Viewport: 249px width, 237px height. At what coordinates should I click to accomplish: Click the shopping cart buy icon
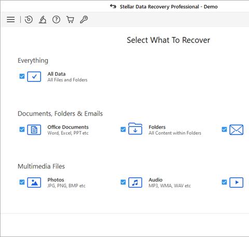click(70, 20)
